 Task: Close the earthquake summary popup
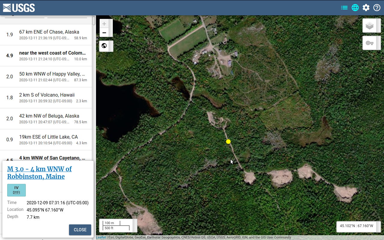tap(80, 230)
